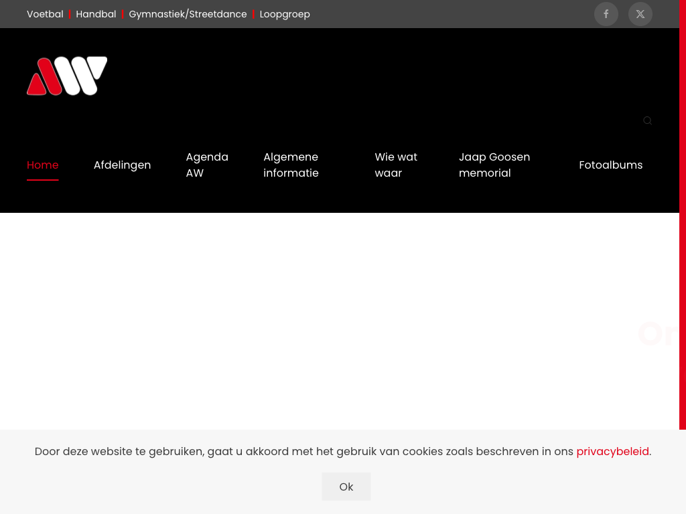
Task: Expand the Afdelingen menu
Action: coord(122,165)
